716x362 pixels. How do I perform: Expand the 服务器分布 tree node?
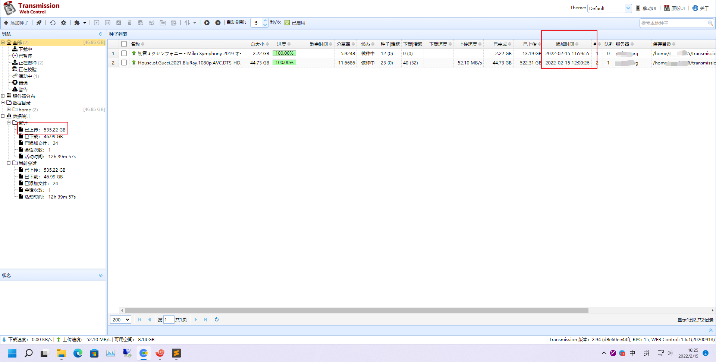click(3, 96)
